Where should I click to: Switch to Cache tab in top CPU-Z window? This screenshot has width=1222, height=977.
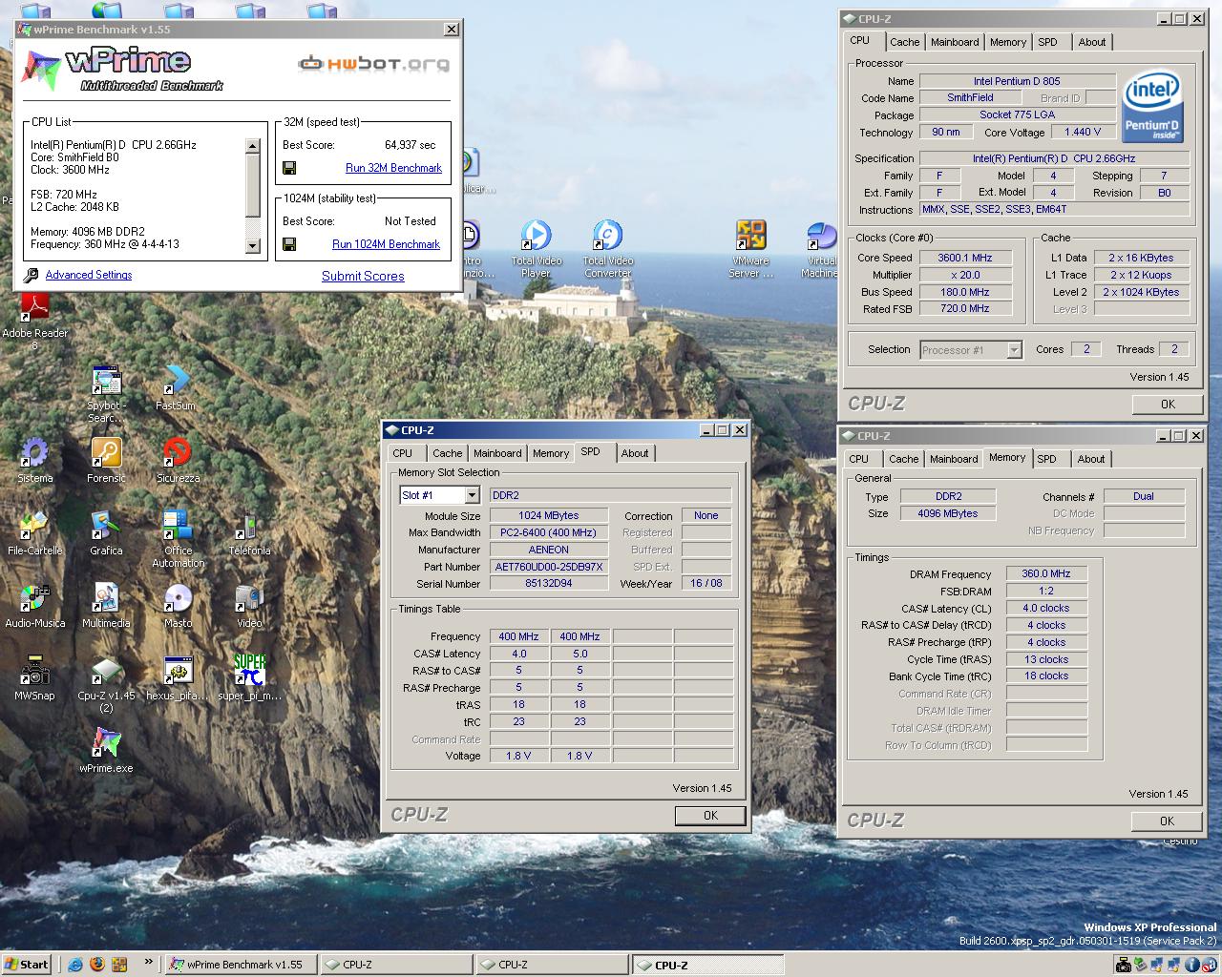click(905, 42)
